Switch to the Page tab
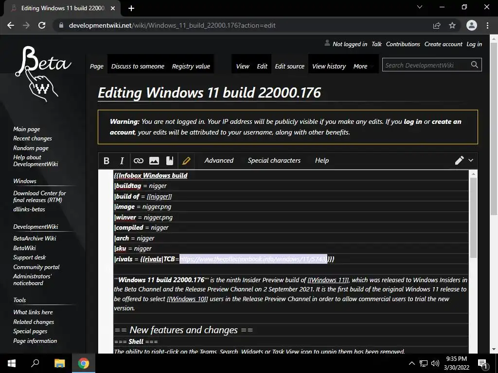The image size is (498, 373). (x=97, y=66)
